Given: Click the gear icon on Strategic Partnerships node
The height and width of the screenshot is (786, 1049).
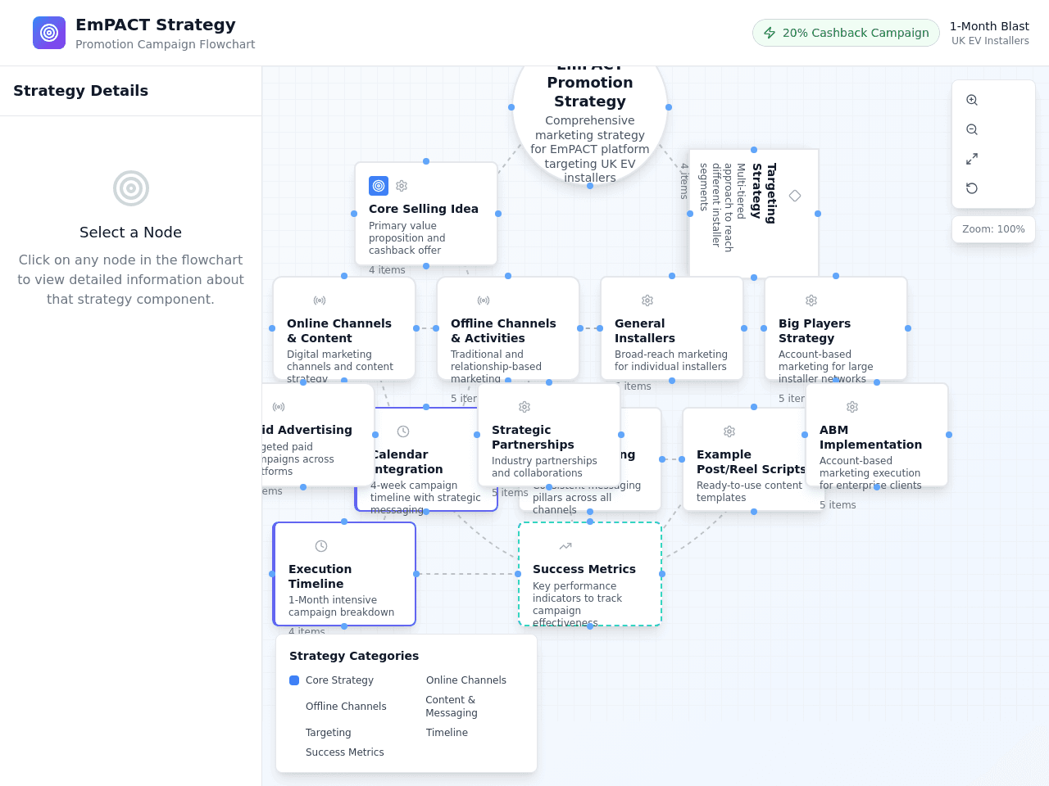Looking at the screenshot, I should pos(524,407).
